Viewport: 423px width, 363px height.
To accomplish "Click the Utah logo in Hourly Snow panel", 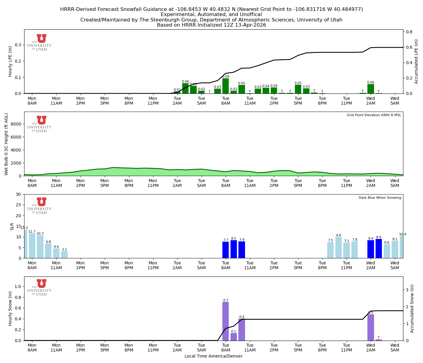I will (x=41, y=287).
